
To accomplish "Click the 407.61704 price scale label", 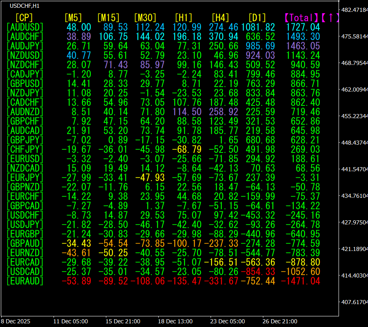I will [355, 302].
